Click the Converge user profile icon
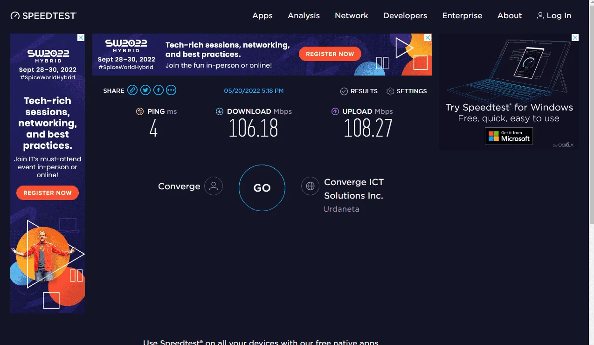 pos(214,186)
